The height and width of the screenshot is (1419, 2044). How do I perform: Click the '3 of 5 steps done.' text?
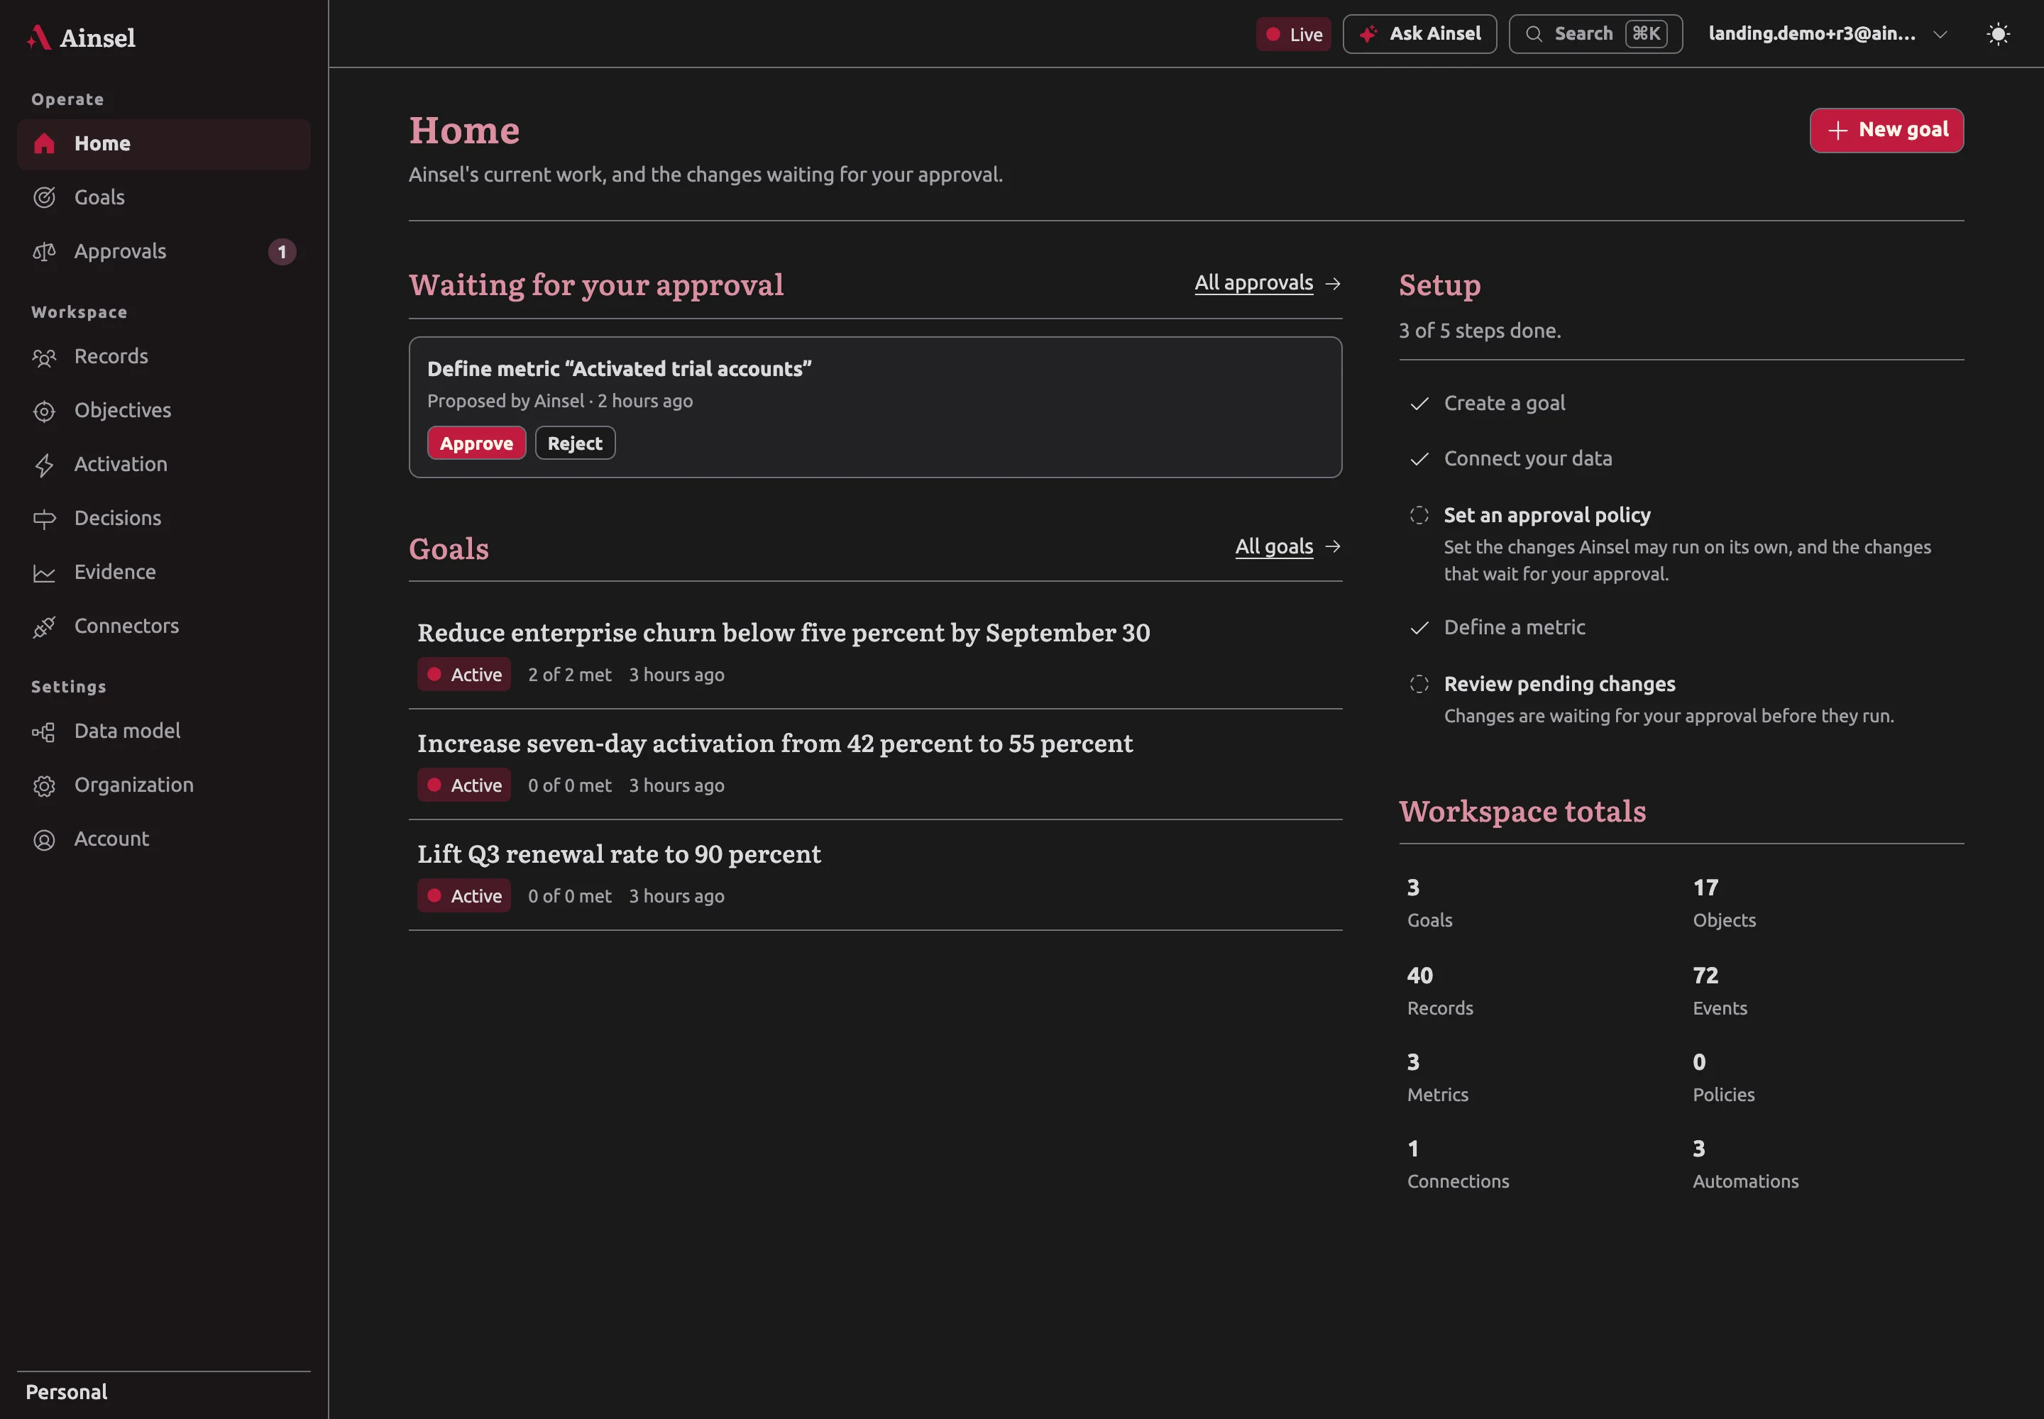(x=1479, y=331)
